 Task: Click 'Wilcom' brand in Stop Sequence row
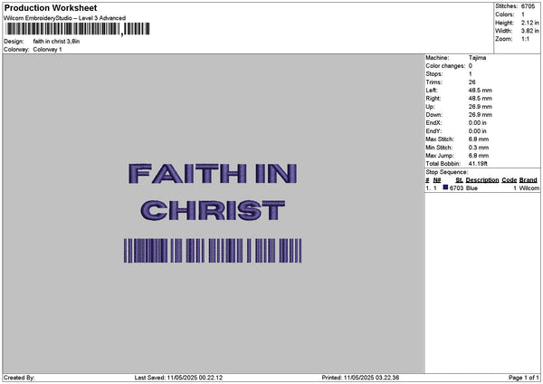click(x=529, y=188)
